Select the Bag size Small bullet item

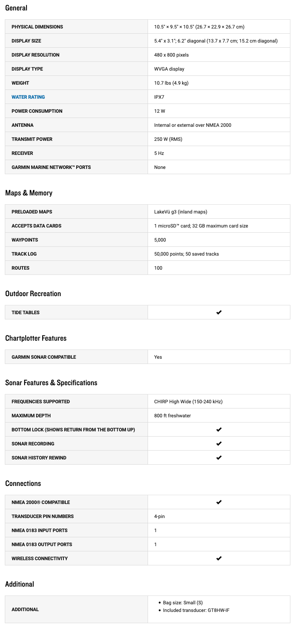[183, 603]
